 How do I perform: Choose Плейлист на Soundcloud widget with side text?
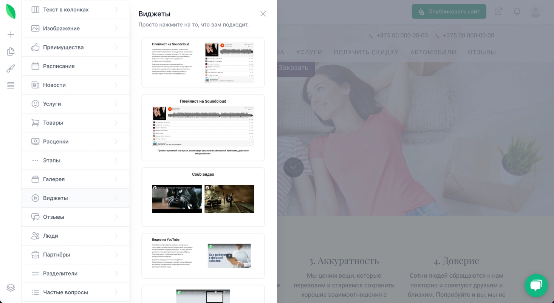point(203,63)
